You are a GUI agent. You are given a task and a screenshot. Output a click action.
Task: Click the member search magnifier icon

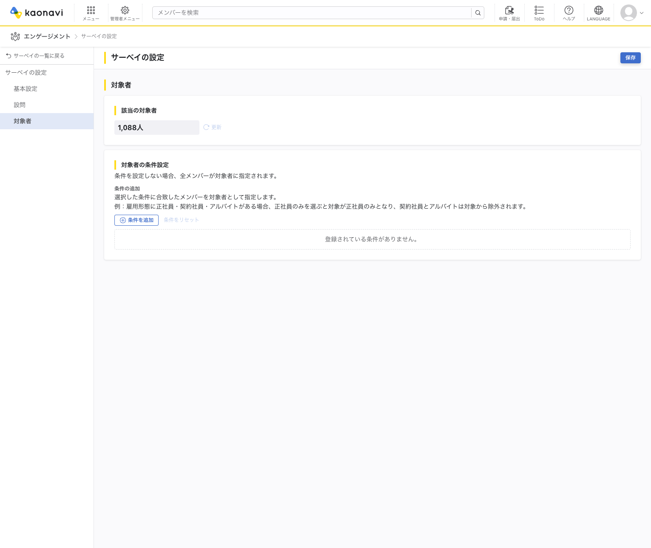point(478,13)
